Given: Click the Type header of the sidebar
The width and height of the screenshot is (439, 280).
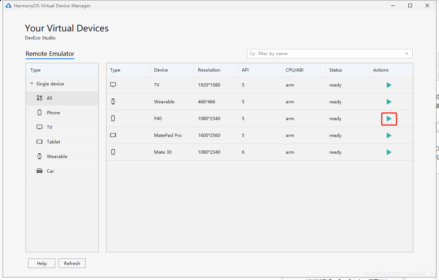Looking at the screenshot, I should pyautogui.click(x=62, y=70).
